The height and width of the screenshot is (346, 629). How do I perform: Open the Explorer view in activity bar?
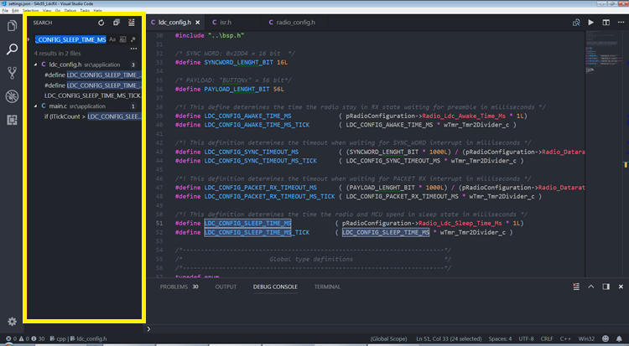point(13,26)
